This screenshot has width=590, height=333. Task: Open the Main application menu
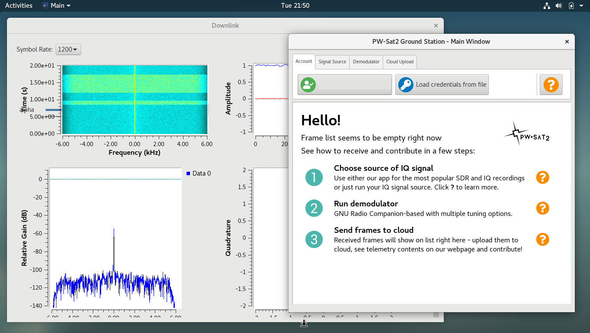click(x=56, y=6)
